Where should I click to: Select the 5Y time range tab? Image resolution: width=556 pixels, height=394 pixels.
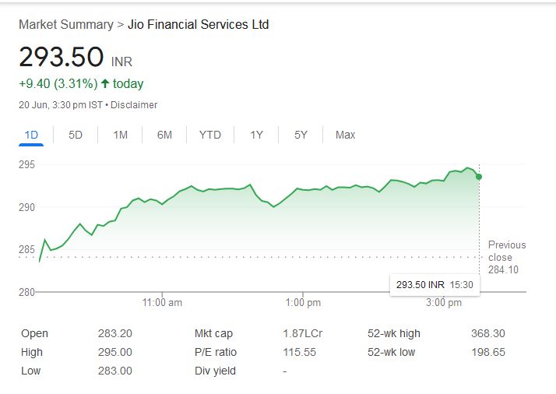click(x=301, y=135)
